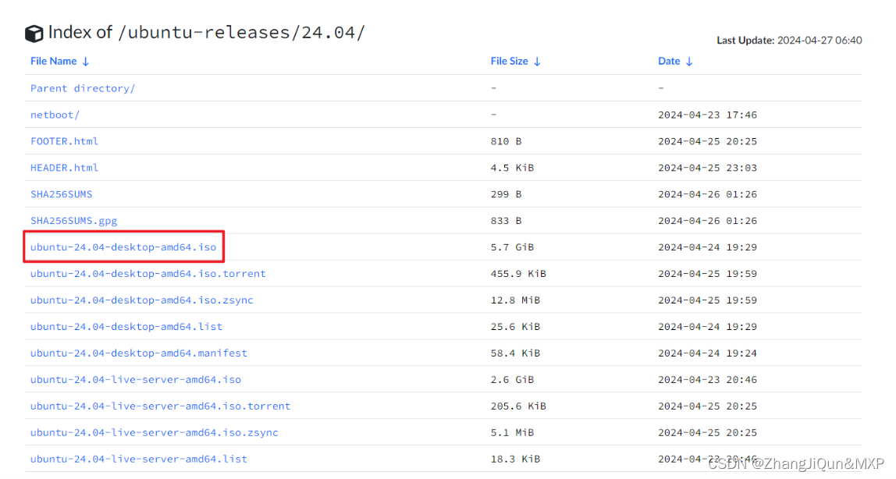Open the netboot directory
The image size is (896, 479).
tap(55, 114)
